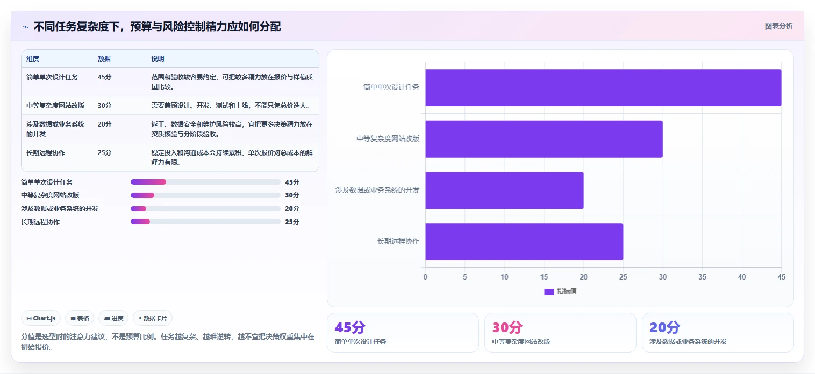The width and height of the screenshot is (815, 374).
Task: Click the progress bar for 简单单次设计任务
Action: pos(205,182)
